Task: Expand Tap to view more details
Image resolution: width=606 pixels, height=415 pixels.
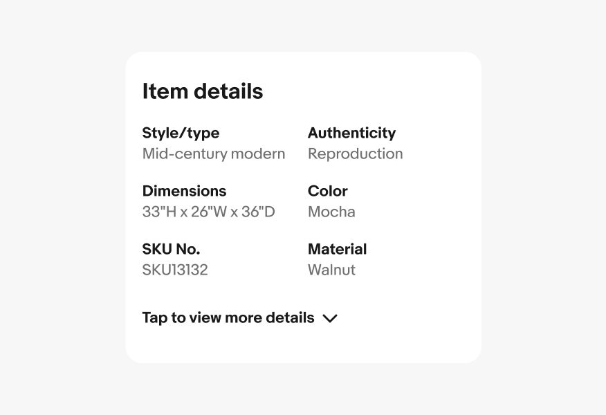Action: tap(228, 318)
